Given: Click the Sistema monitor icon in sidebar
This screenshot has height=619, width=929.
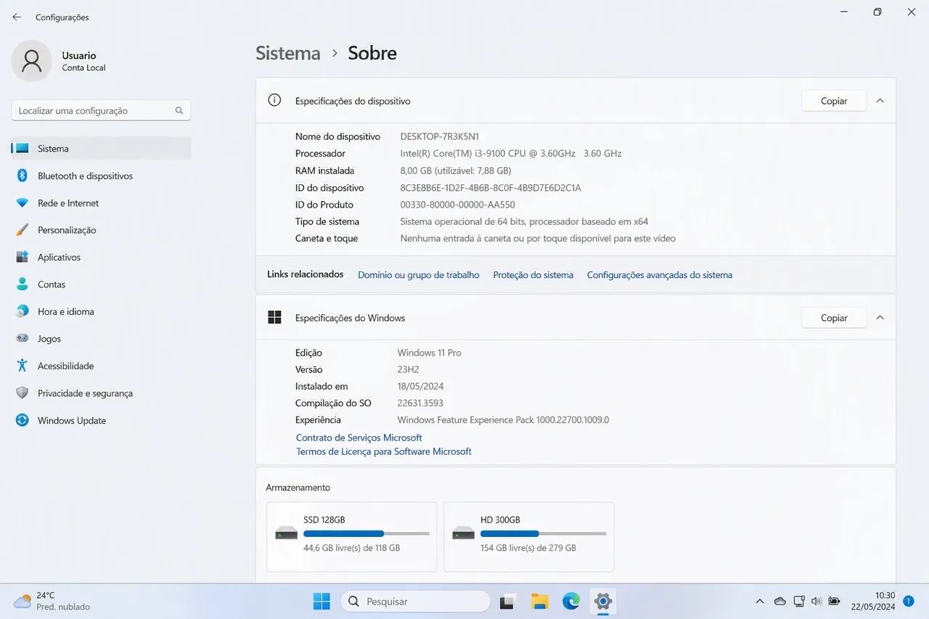Looking at the screenshot, I should pos(22,148).
